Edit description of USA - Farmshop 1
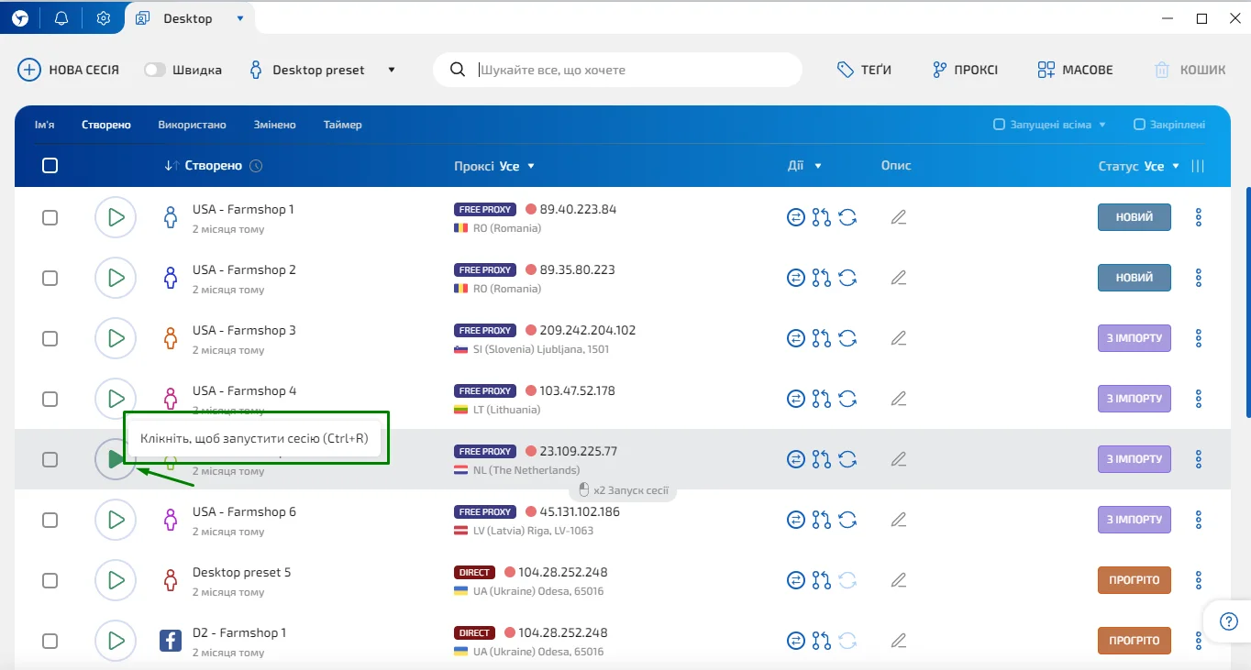Viewport: 1251px width, 670px height. coord(899,217)
